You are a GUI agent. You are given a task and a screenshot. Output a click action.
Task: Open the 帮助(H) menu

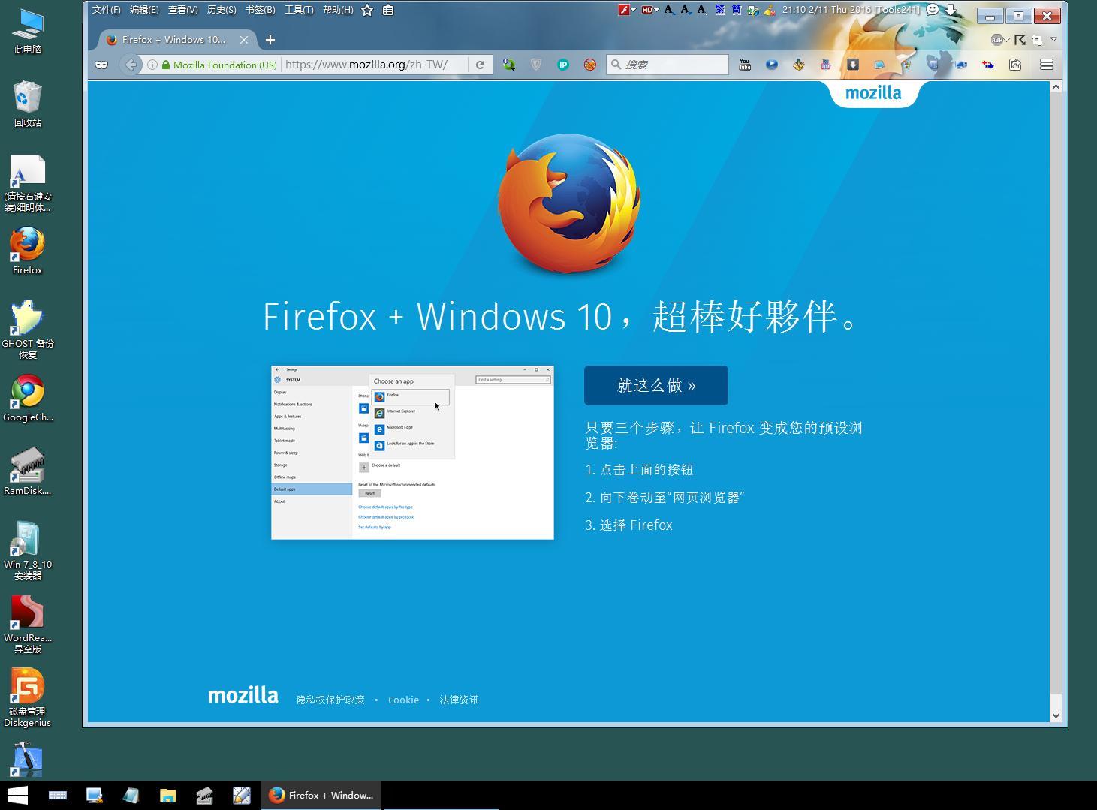click(338, 10)
